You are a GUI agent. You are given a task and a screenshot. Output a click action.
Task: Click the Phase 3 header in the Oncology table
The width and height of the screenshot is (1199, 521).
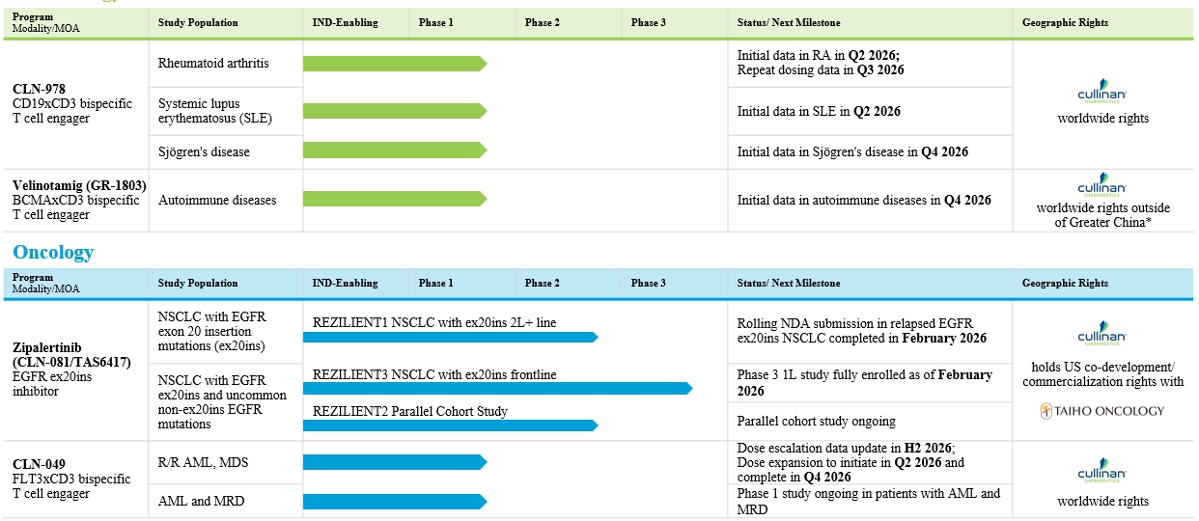click(x=649, y=284)
